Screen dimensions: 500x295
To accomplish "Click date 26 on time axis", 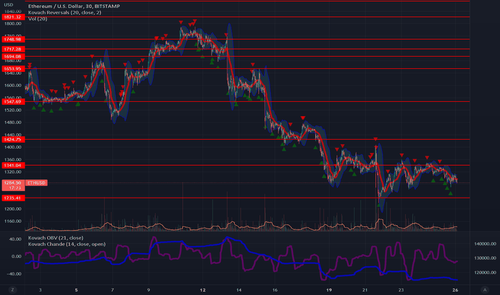I will 455,290.
